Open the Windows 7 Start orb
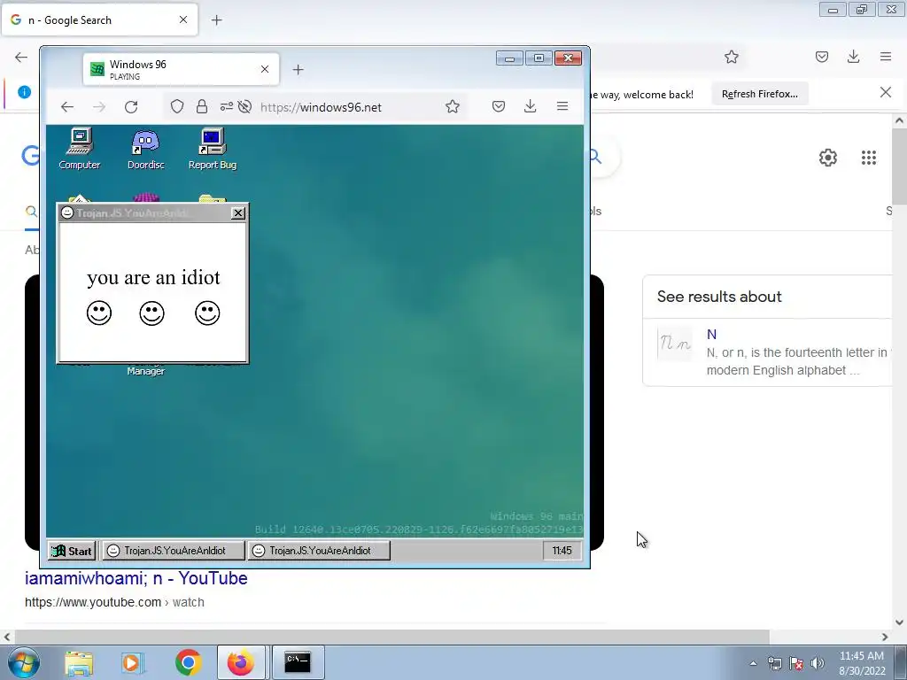The width and height of the screenshot is (907, 680). [x=24, y=662]
